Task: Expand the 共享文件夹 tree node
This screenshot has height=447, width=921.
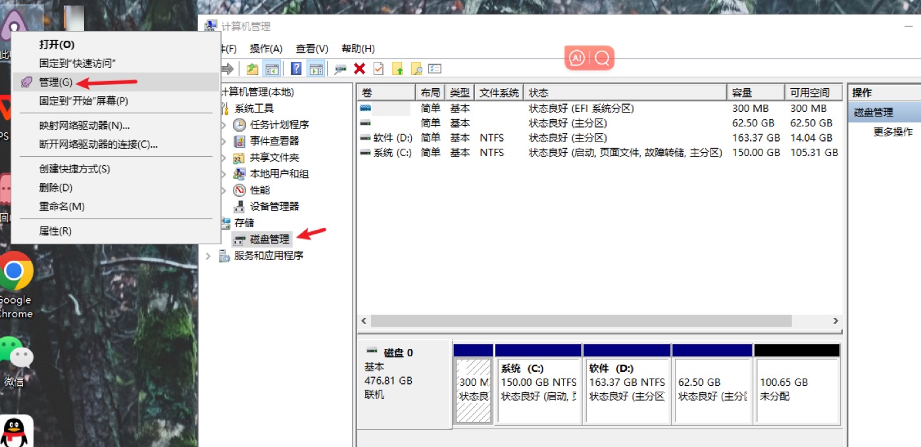Action: (223, 157)
